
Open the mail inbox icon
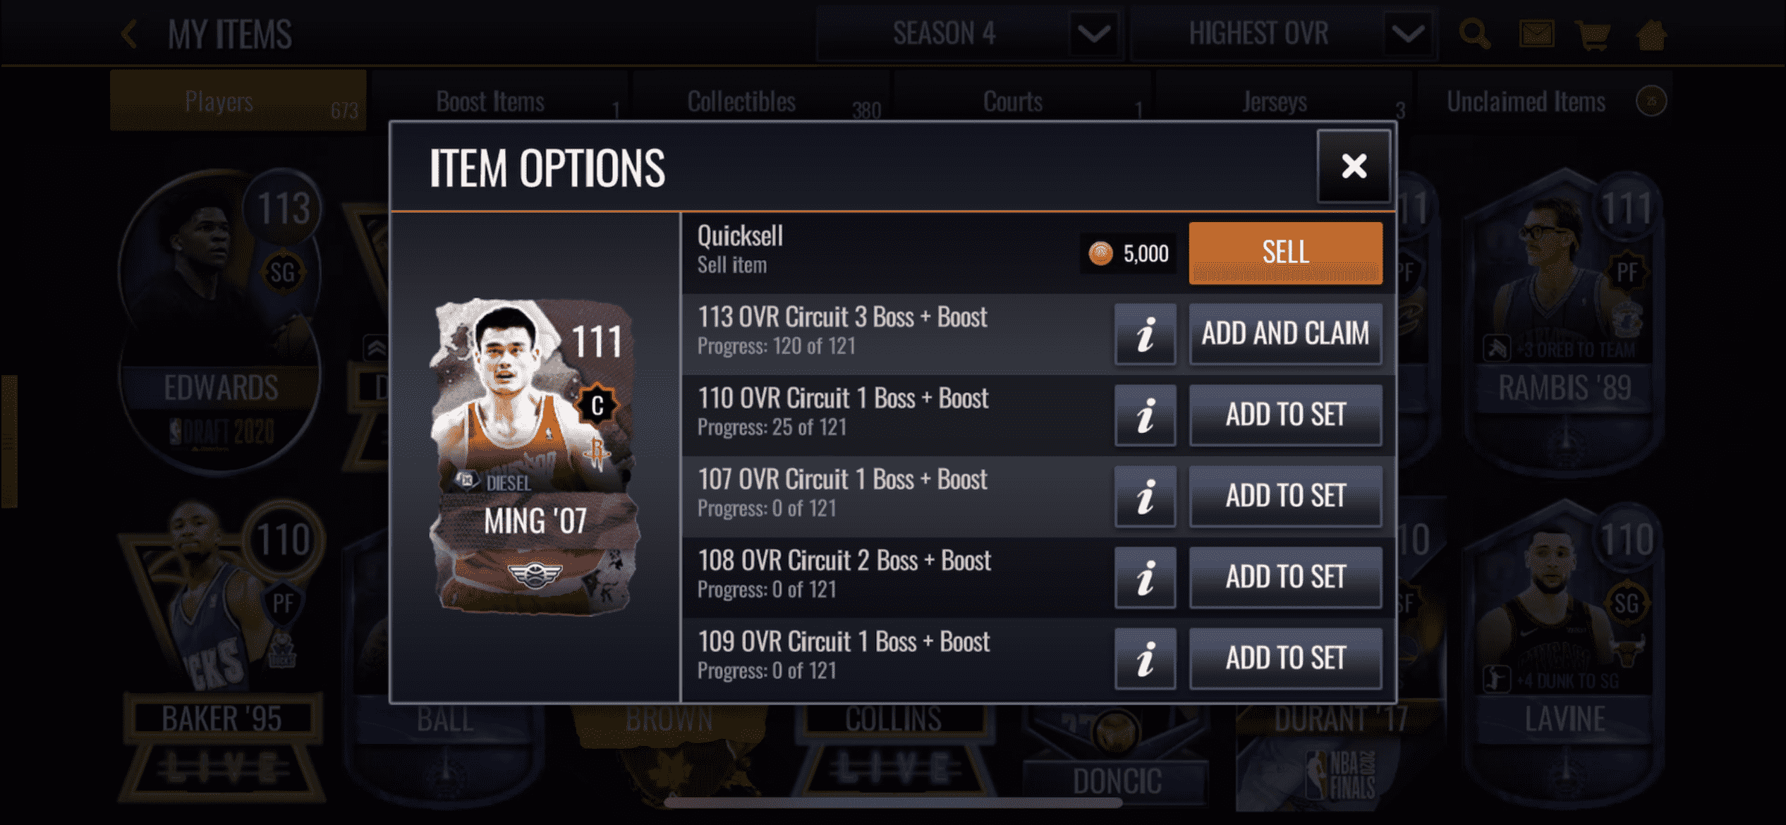pos(1536,34)
